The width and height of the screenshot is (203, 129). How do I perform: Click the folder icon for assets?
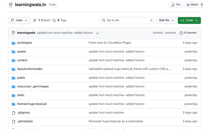(13, 52)
